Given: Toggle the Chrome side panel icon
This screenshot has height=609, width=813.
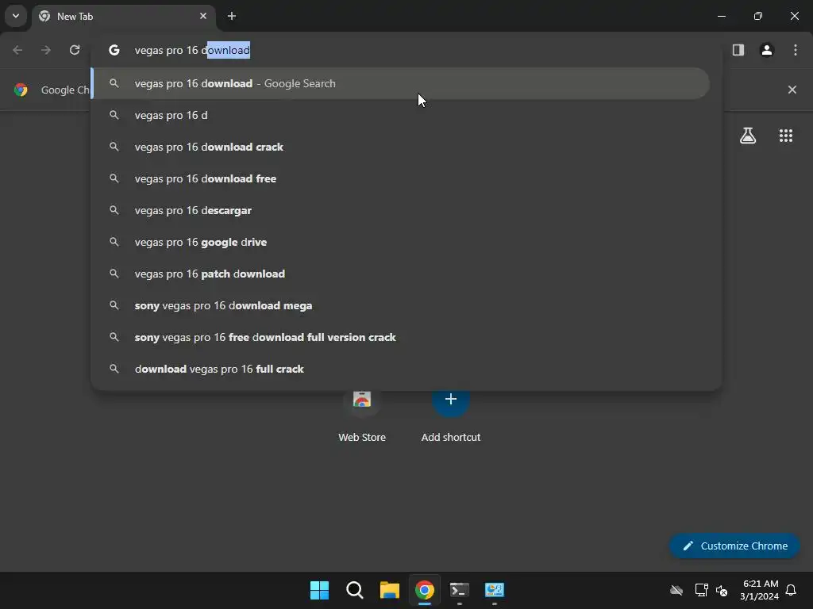Looking at the screenshot, I should pyautogui.click(x=738, y=50).
